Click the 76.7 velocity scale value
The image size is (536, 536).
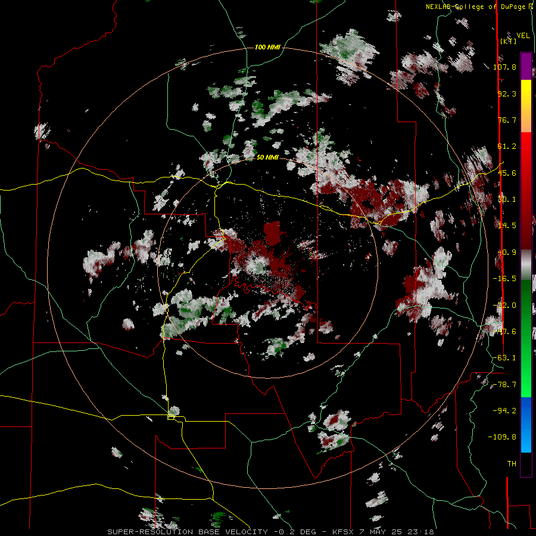[507, 120]
